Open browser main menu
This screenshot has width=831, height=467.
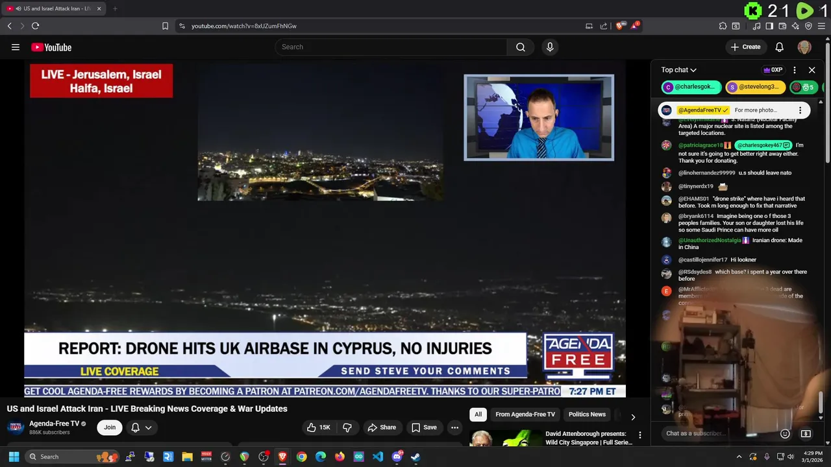(822, 26)
